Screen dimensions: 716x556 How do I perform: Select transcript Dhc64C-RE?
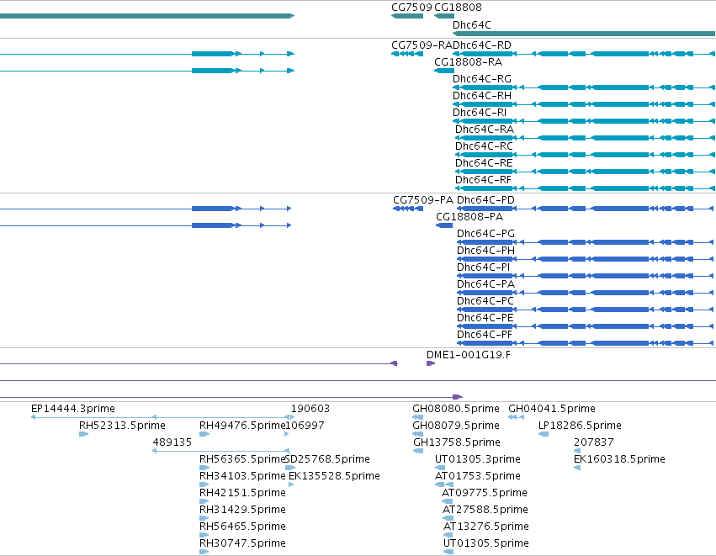pyautogui.click(x=484, y=163)
